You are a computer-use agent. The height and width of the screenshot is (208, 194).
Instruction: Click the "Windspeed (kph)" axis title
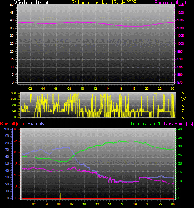point(31,2)
